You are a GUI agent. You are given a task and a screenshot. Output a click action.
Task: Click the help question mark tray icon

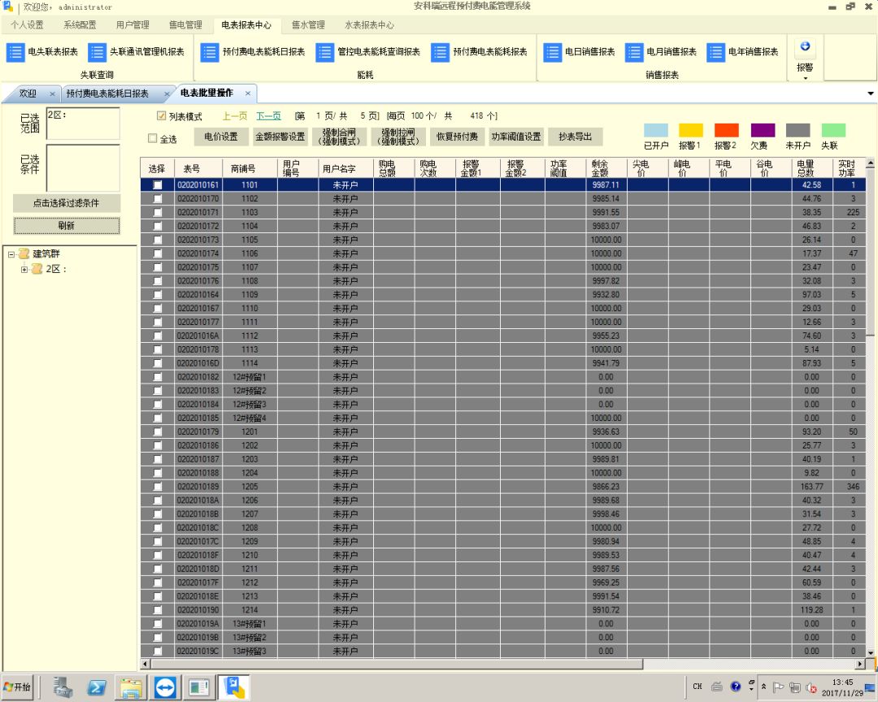[736, 687]
